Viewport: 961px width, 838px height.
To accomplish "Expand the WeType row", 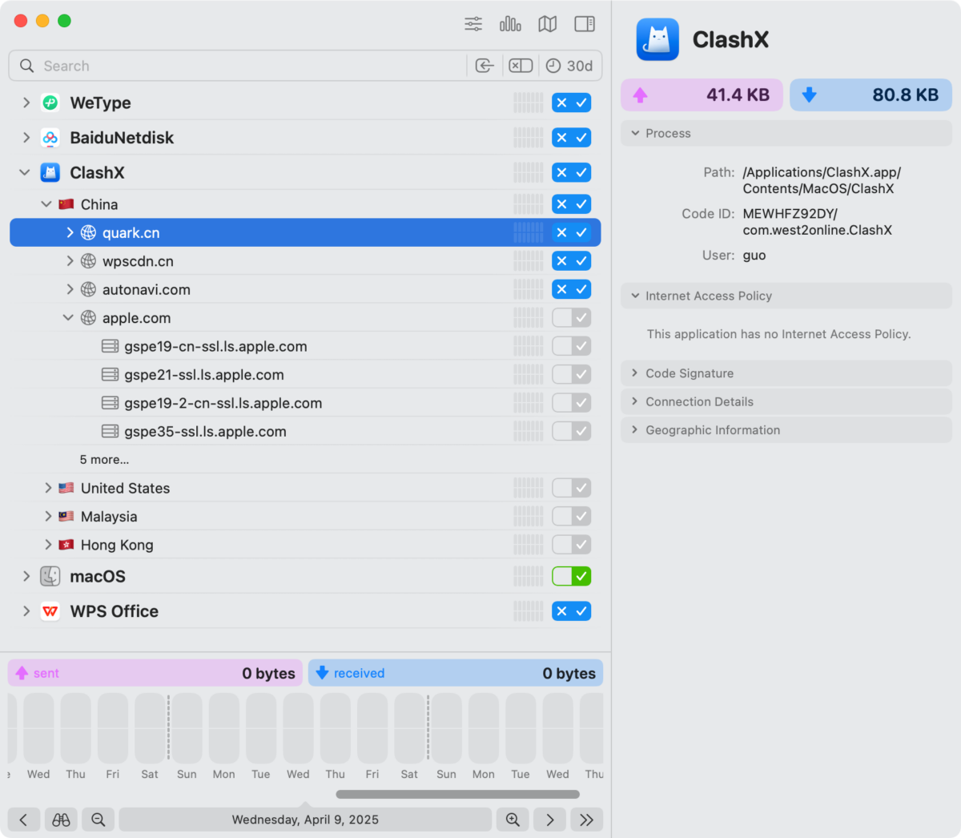I will click(x=26, y=103).
